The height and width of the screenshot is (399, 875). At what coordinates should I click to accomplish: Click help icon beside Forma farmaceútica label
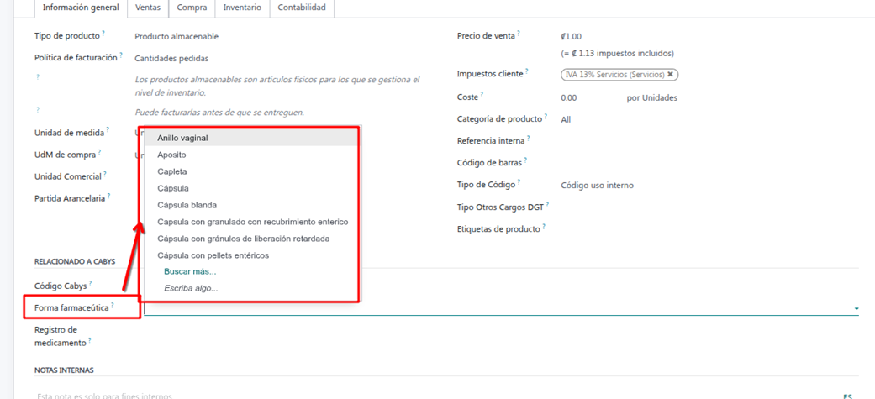pyautogui.click(x=113, y=306)
